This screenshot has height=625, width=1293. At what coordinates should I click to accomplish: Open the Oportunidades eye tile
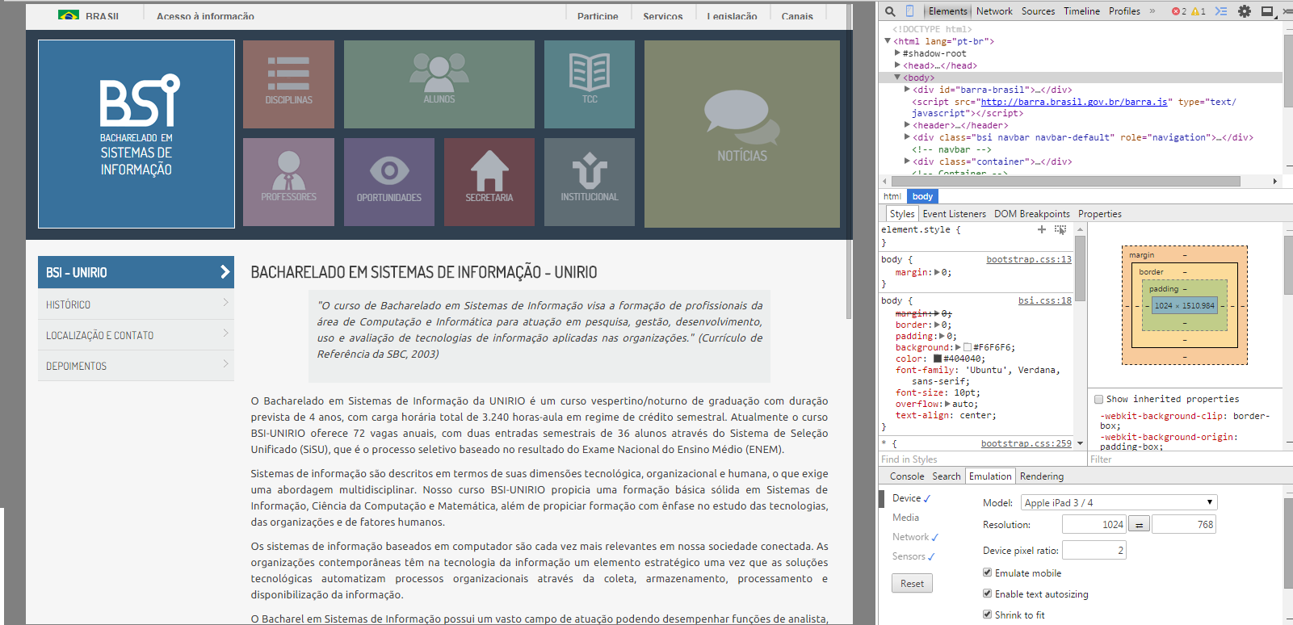[389, 182]
